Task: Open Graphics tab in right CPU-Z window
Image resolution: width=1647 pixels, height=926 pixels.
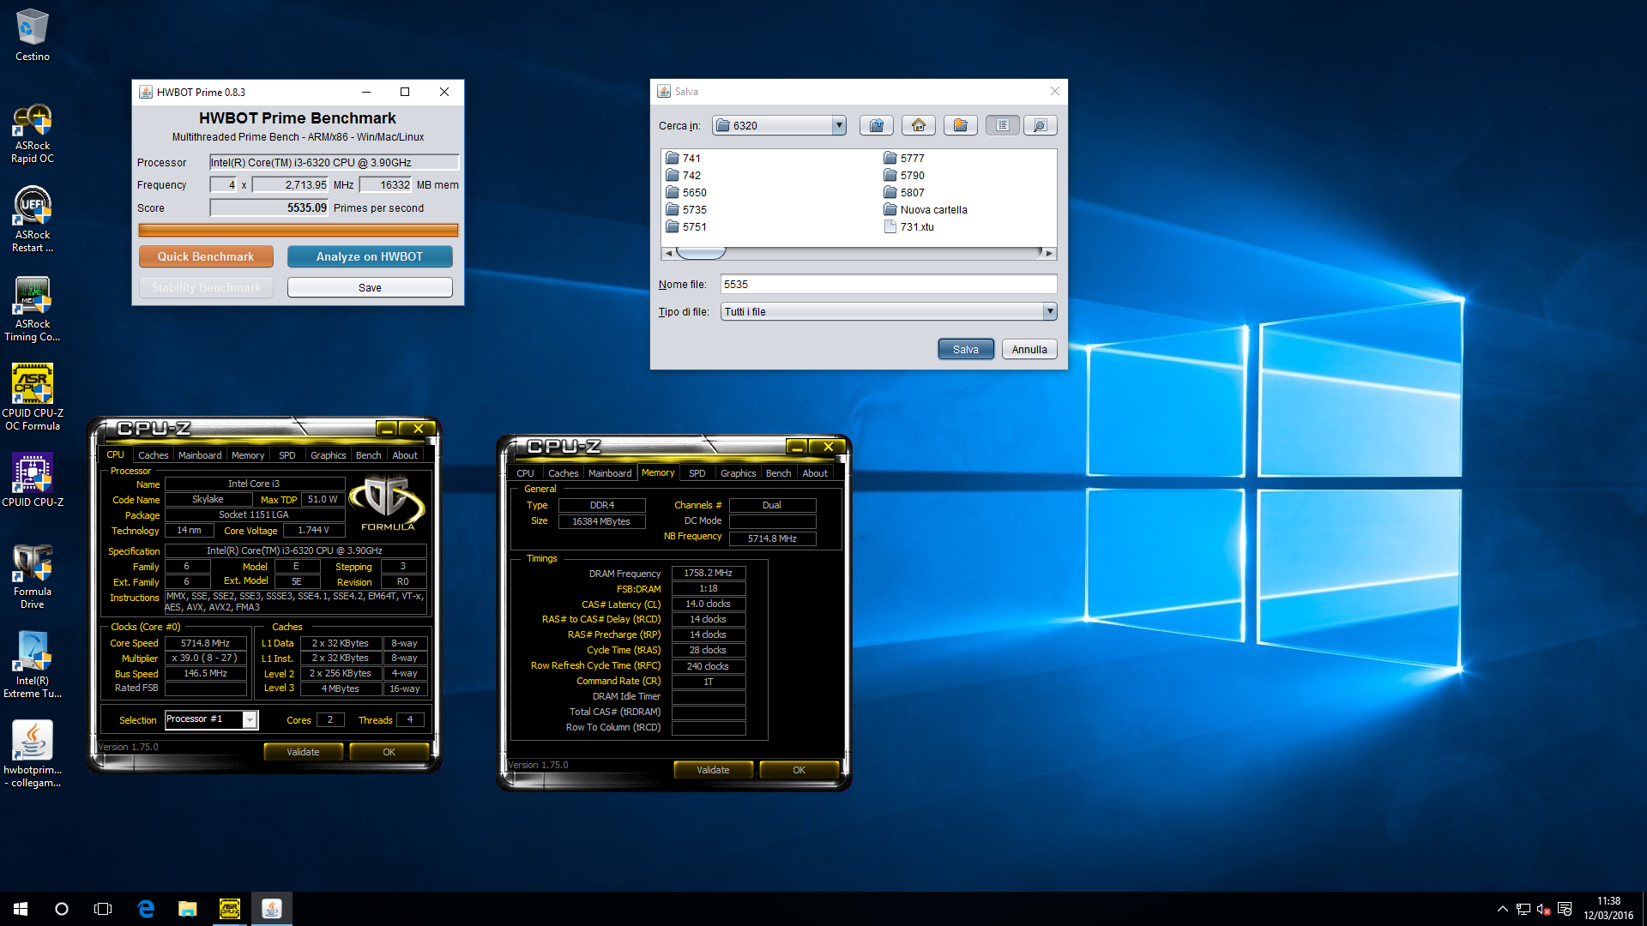Action: (738, 473)
